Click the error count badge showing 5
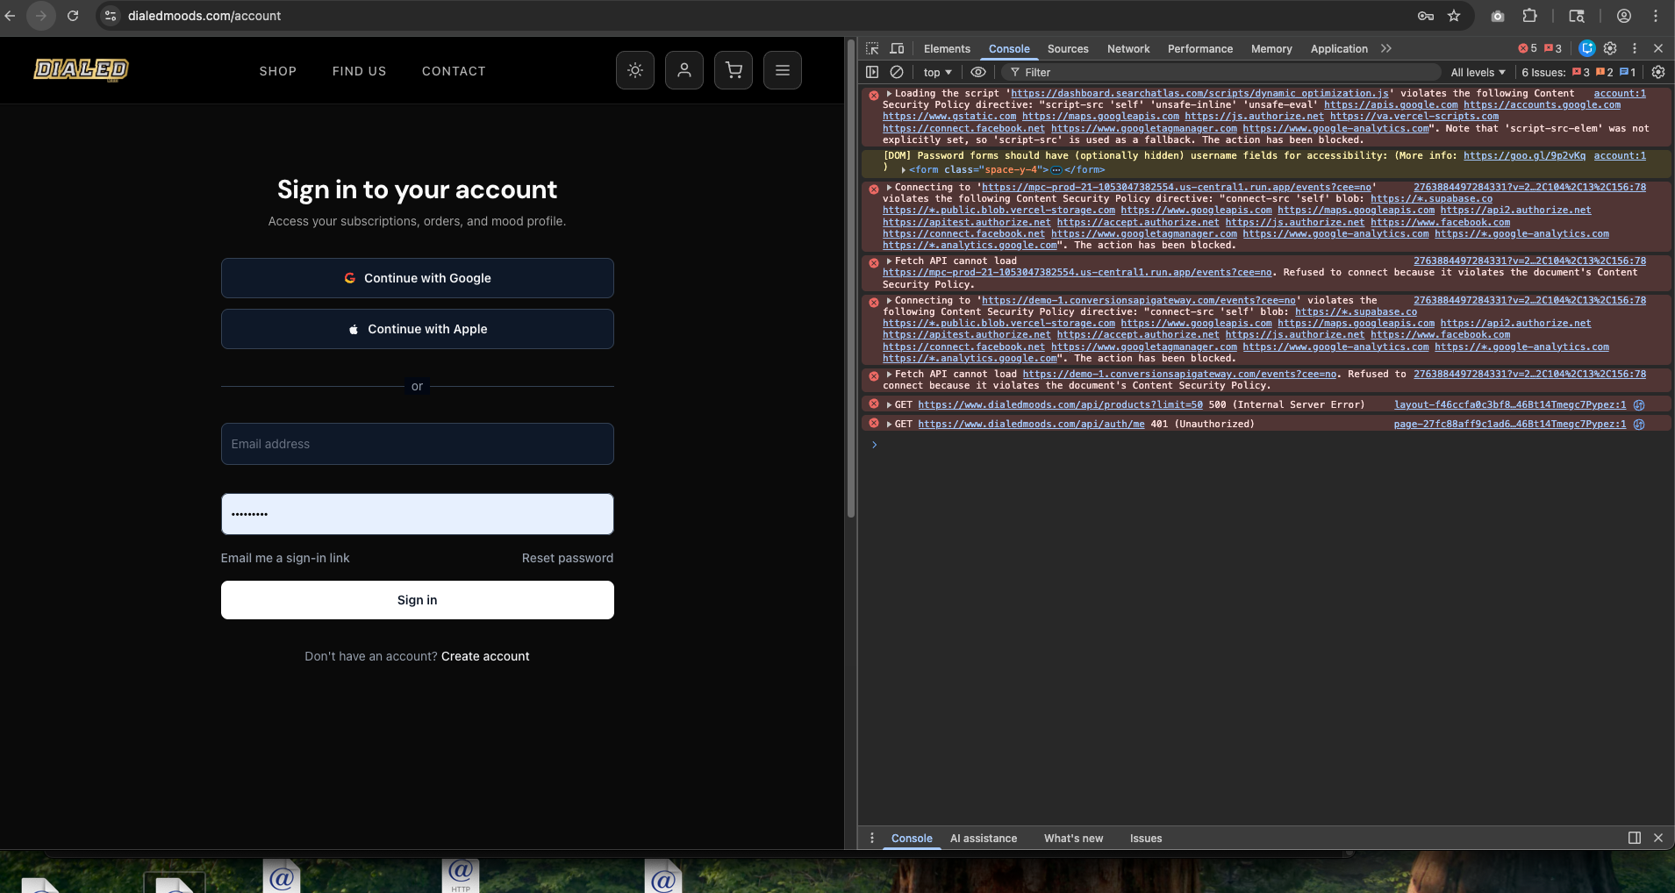 click(1528, 49)
